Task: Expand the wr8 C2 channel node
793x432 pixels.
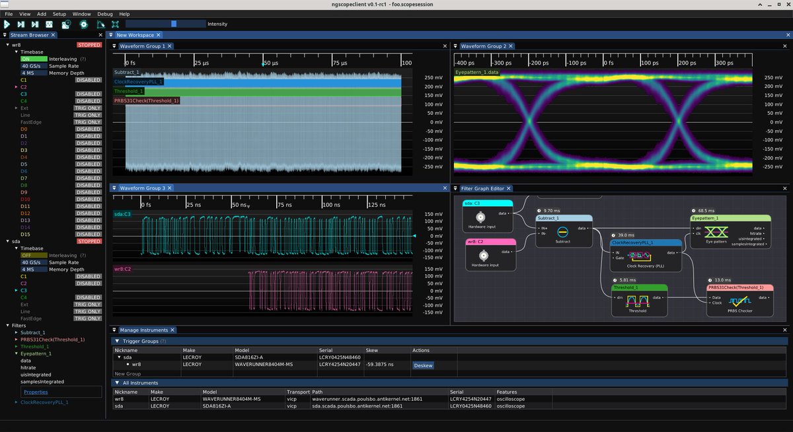Action: tap(16, 87)
